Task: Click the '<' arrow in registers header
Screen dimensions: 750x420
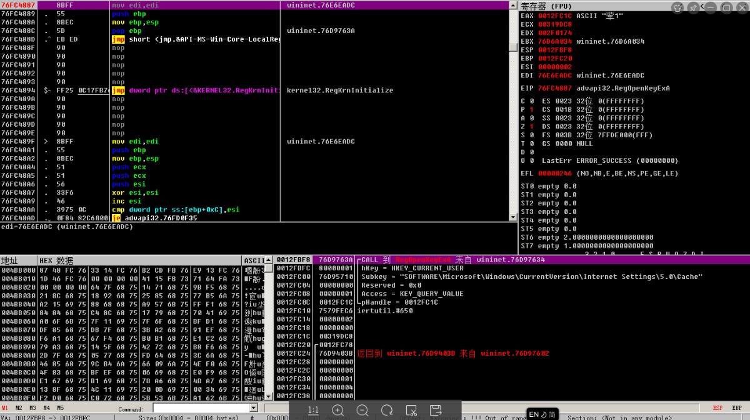Action: 703,6
